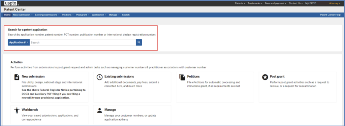Open Search in the navigation bar

(x=126, y=15)
